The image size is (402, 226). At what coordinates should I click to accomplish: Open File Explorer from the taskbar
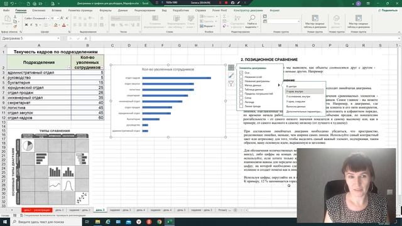coord(98,222)
